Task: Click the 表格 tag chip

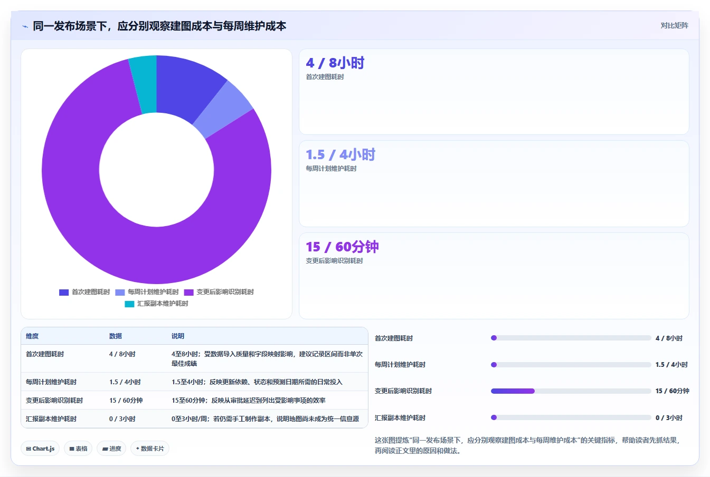Action: [x=78, y=449]
